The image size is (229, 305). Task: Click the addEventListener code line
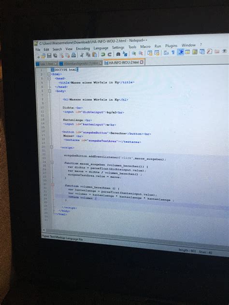point(115,157)
